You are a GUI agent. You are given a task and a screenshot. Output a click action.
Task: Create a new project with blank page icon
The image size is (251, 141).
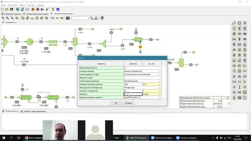pyautogui.click(x=2, y=9)
